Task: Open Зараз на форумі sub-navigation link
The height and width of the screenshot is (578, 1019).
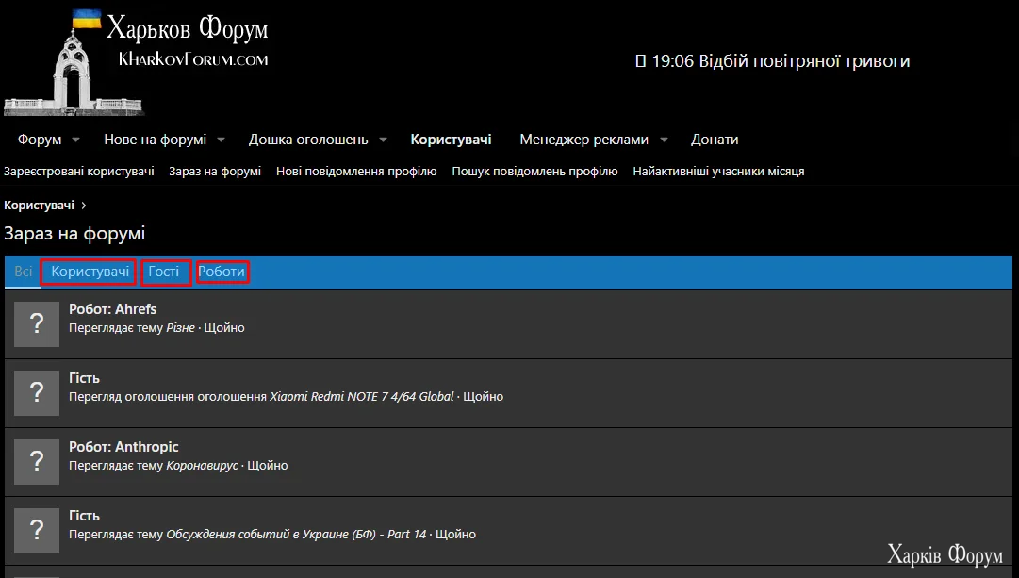Action: tap(215, 172)
